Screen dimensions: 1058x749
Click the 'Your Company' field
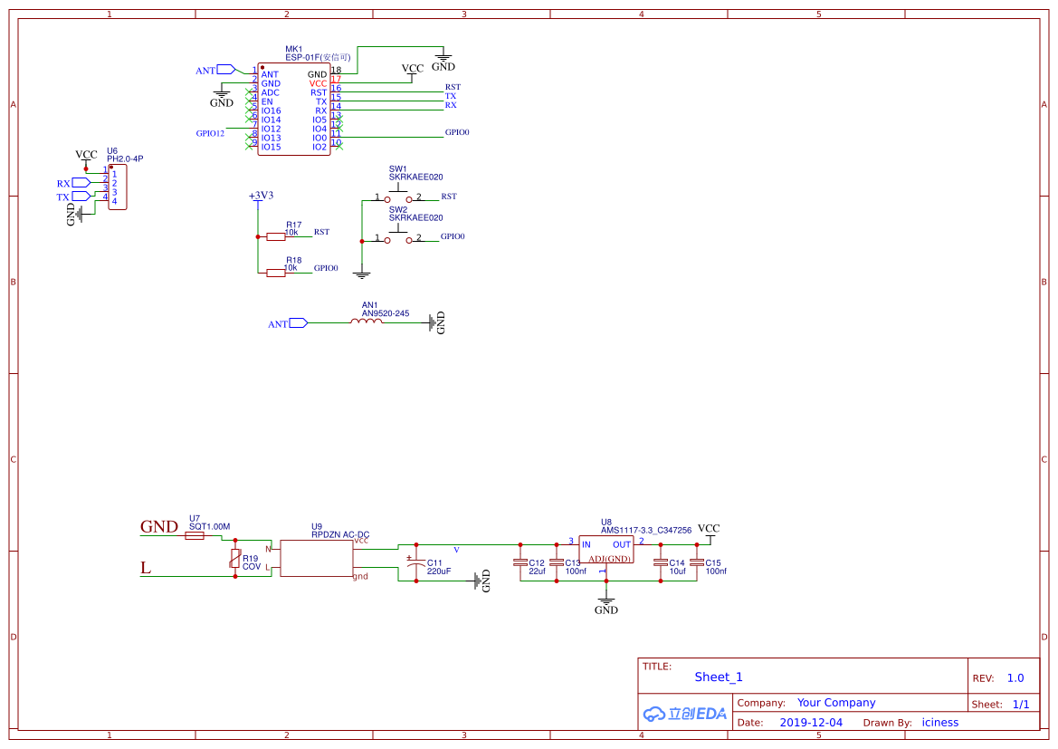(836, 703)
